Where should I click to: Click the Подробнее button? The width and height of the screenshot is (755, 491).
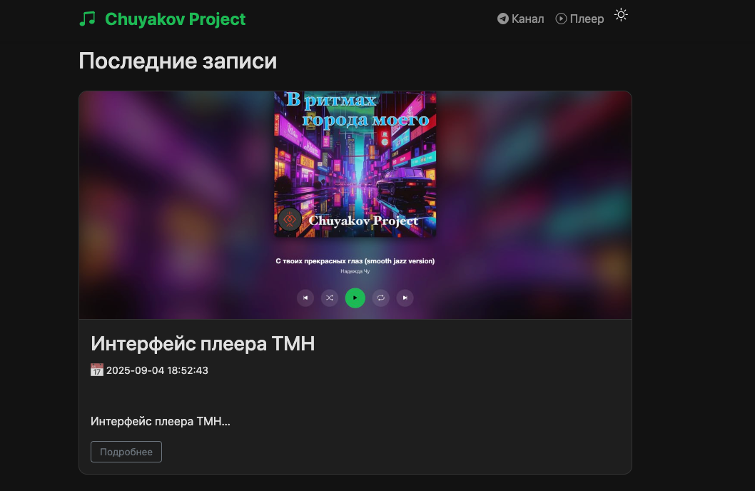(126, 452)
